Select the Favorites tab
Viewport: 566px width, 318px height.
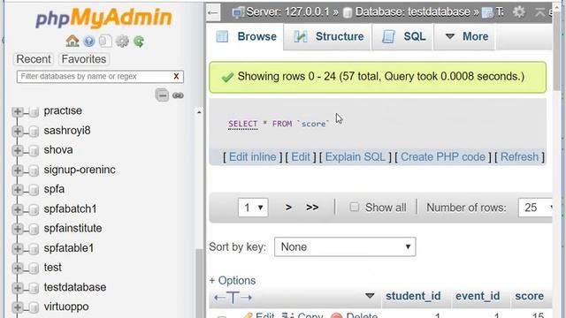click(84, 59)
